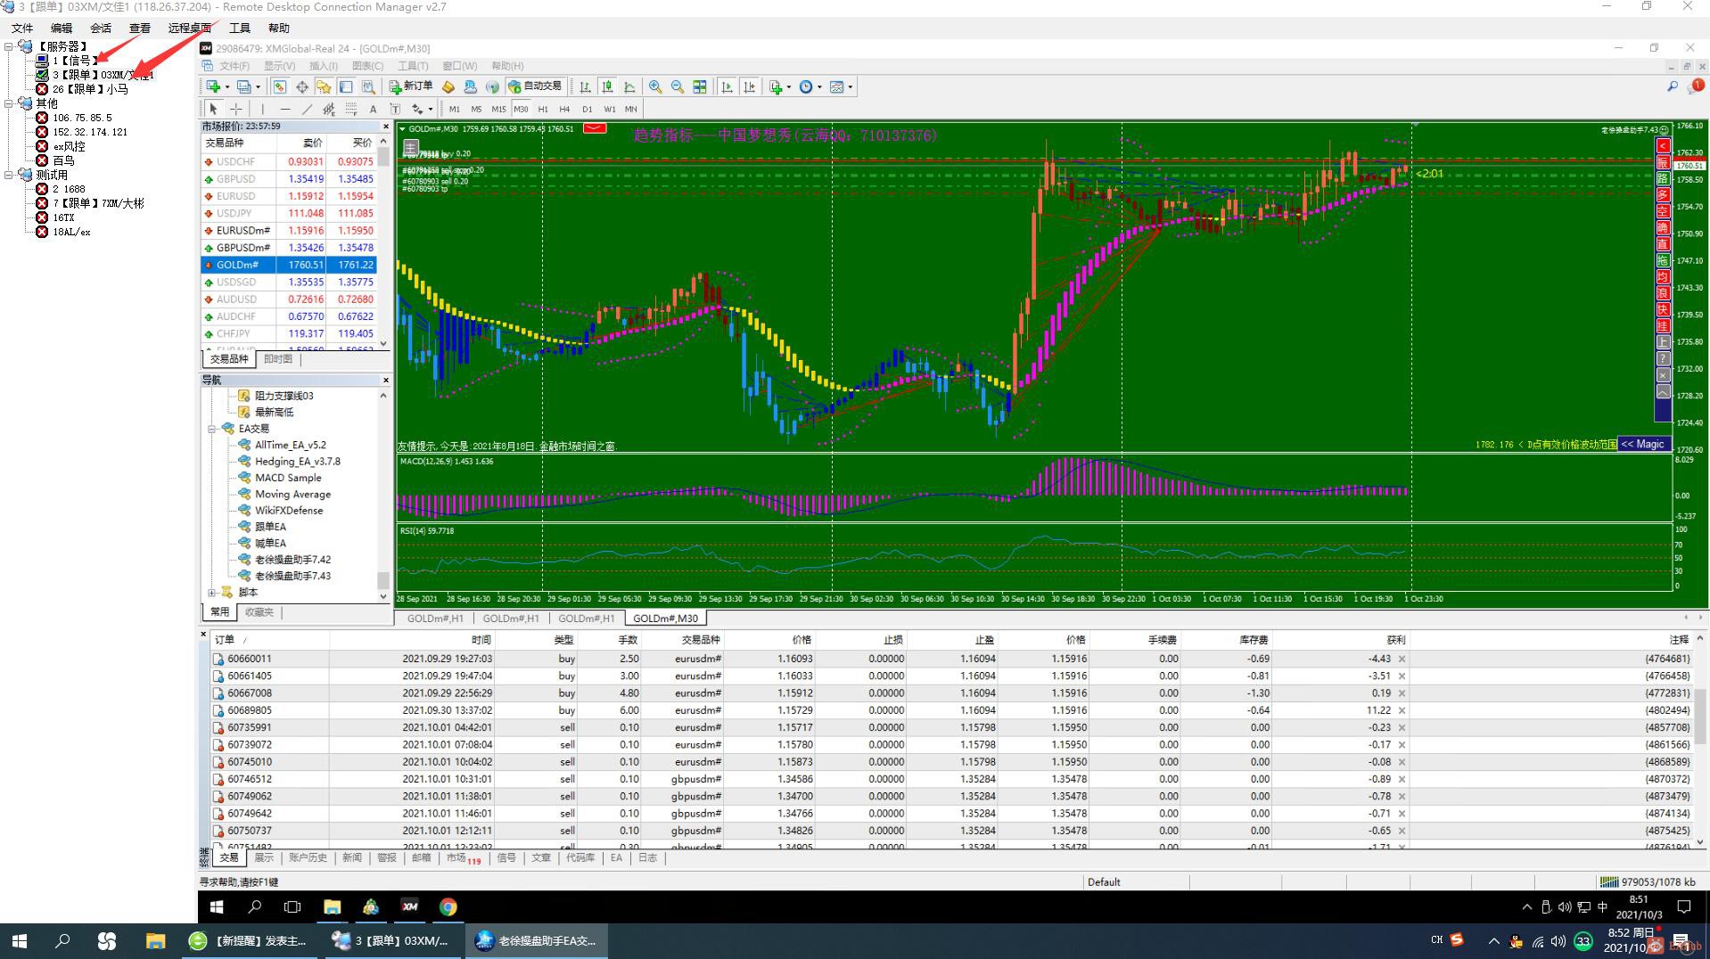The image size is (1710, 959).
Task: Select the text label 'A' tool
Action: coord(373,109)
